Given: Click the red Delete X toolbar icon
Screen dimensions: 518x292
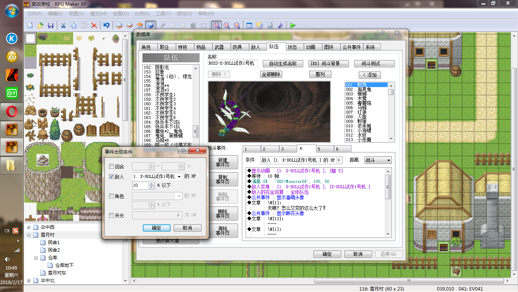Looking at the screenshot, I should click(x=94, y=25).
